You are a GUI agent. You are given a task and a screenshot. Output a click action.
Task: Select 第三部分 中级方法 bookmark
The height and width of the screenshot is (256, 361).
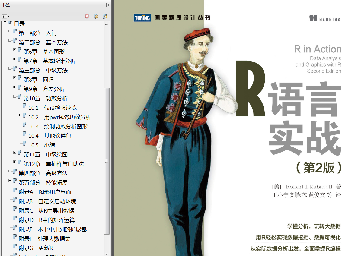click(43, 70)
